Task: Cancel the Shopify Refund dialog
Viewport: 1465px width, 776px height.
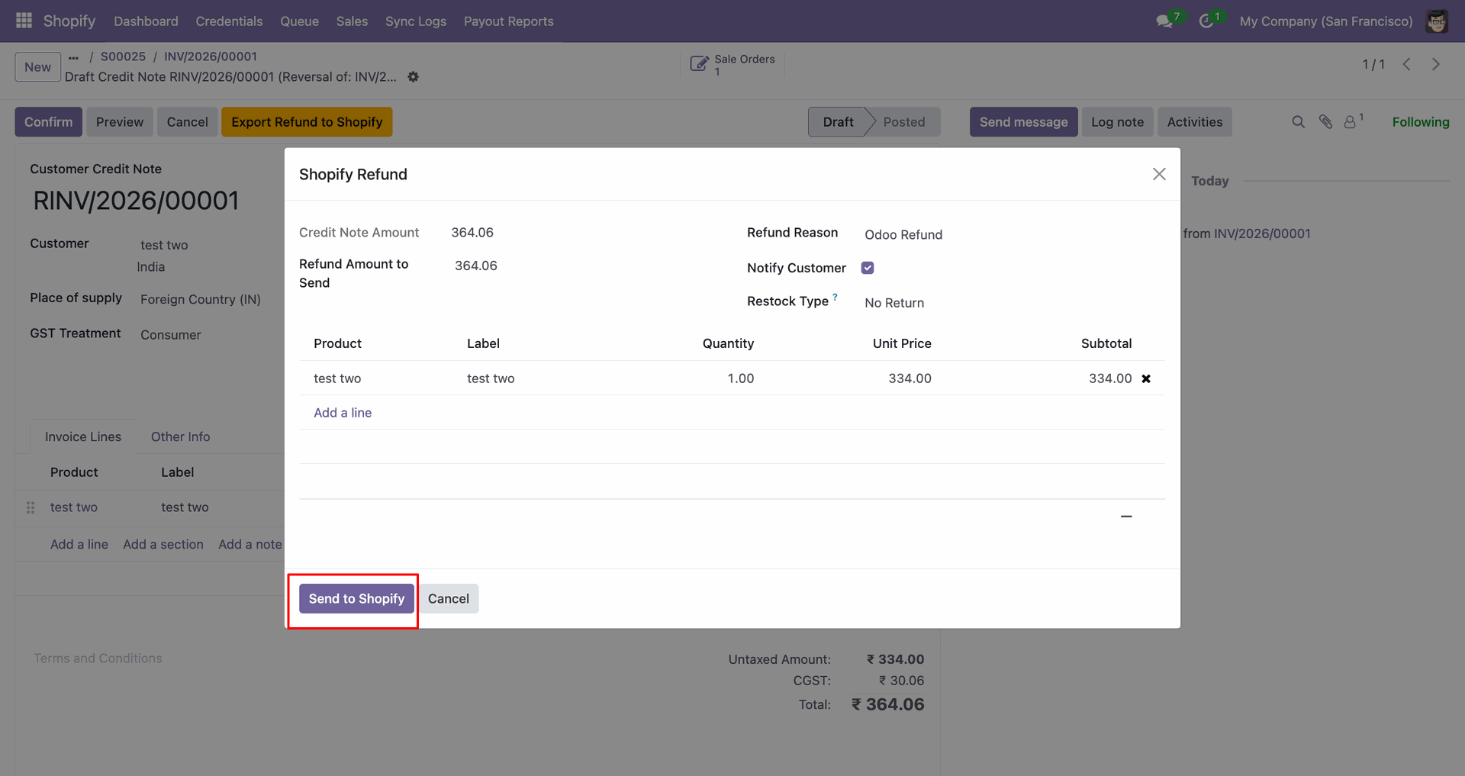Action: [x=449, y=599]
